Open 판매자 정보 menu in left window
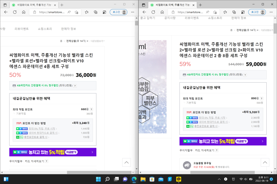277x184 pixels. tap(69, 29)
